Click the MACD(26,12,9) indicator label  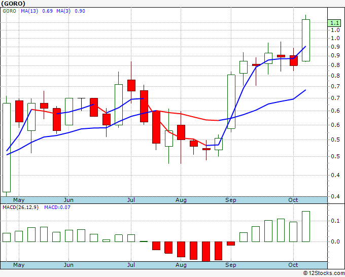tap(20, 207)
